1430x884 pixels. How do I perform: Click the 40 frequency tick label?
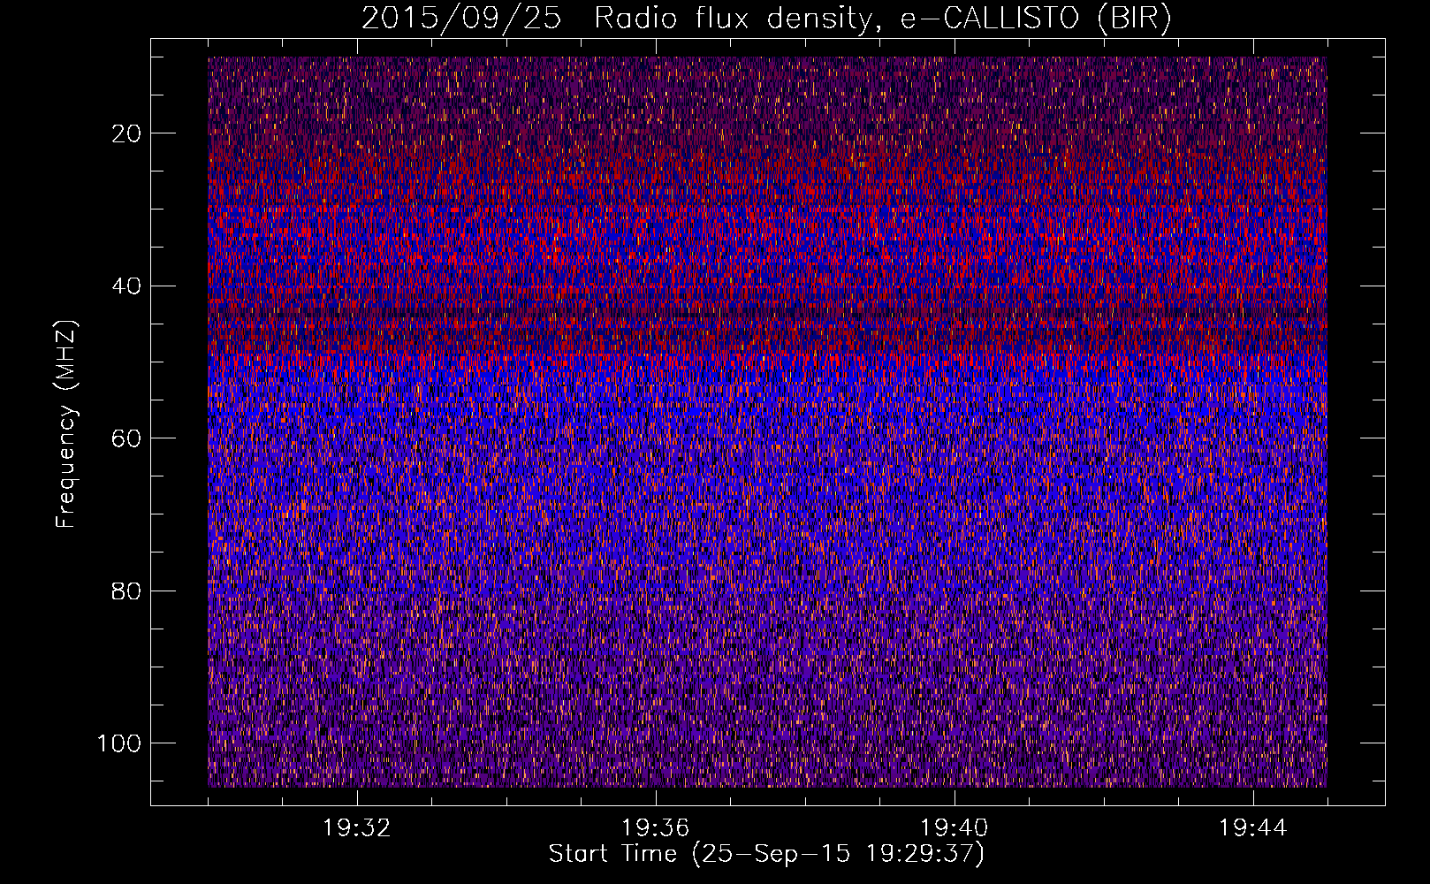[x=127, y=286]
